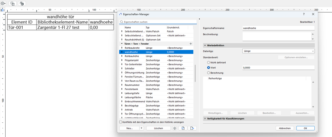
Task: Open the Datentyp dropdown showing Länge
Action: (x=278, y=51)
